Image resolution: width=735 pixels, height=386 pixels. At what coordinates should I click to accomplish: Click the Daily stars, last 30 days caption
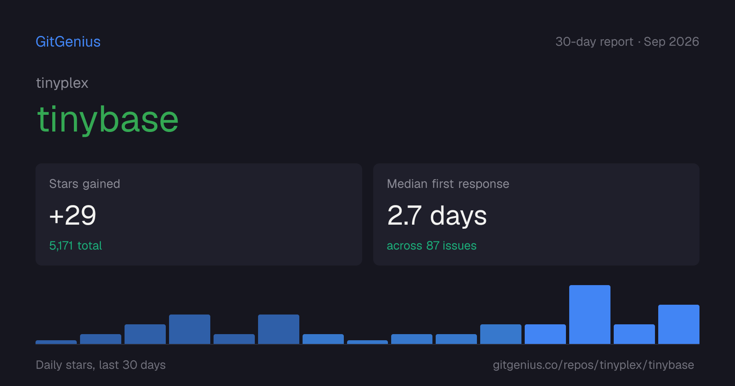[101, 365]
